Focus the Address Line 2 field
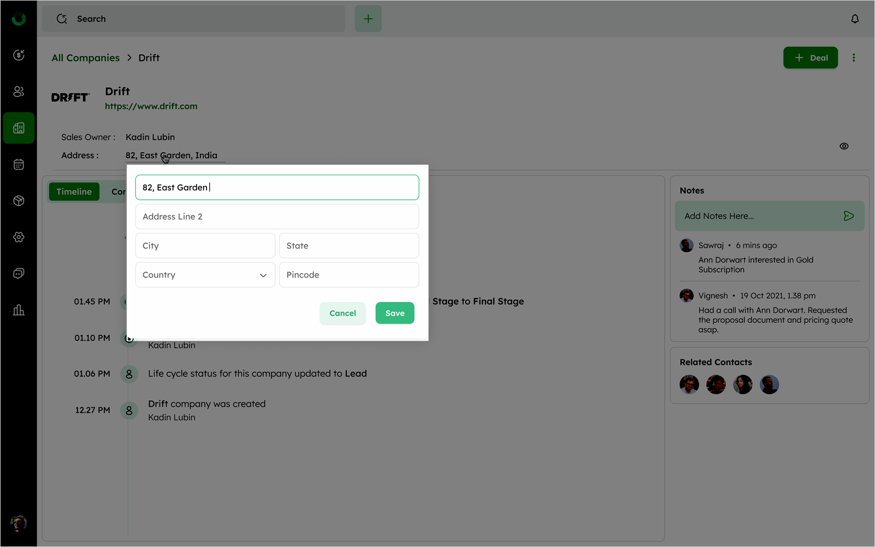875x547 pixels. click(277, 216)
